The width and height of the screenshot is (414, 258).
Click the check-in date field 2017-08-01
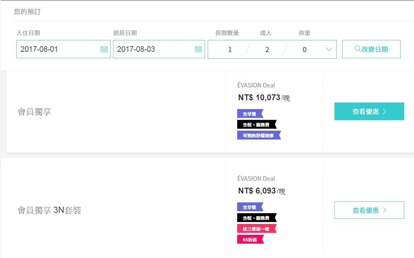[x=58, y=49]
